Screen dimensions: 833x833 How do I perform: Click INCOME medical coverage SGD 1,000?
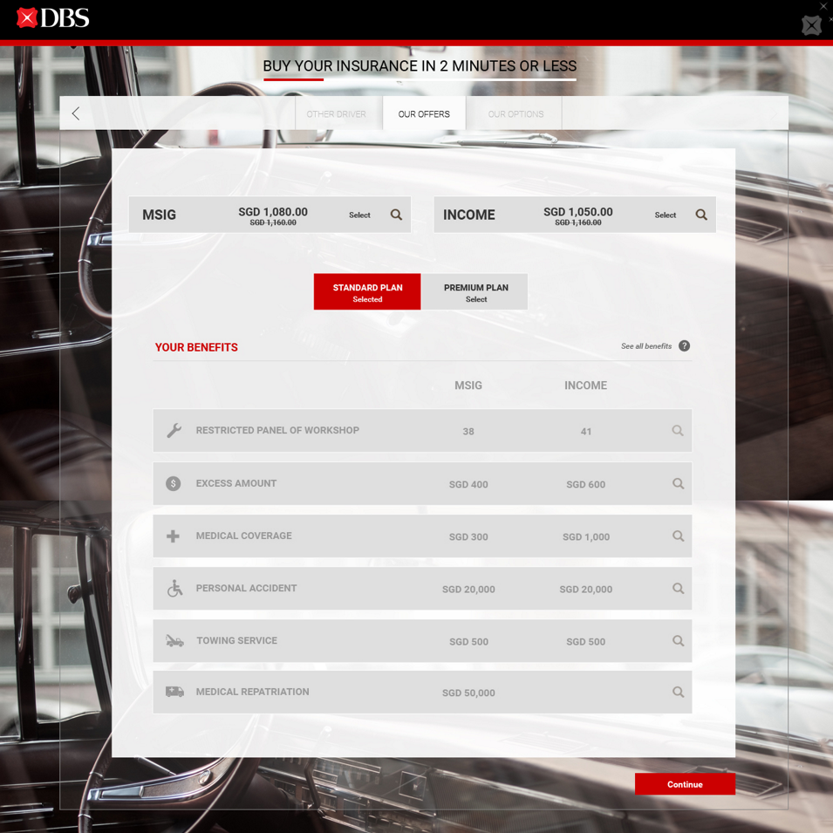(586, 537)
